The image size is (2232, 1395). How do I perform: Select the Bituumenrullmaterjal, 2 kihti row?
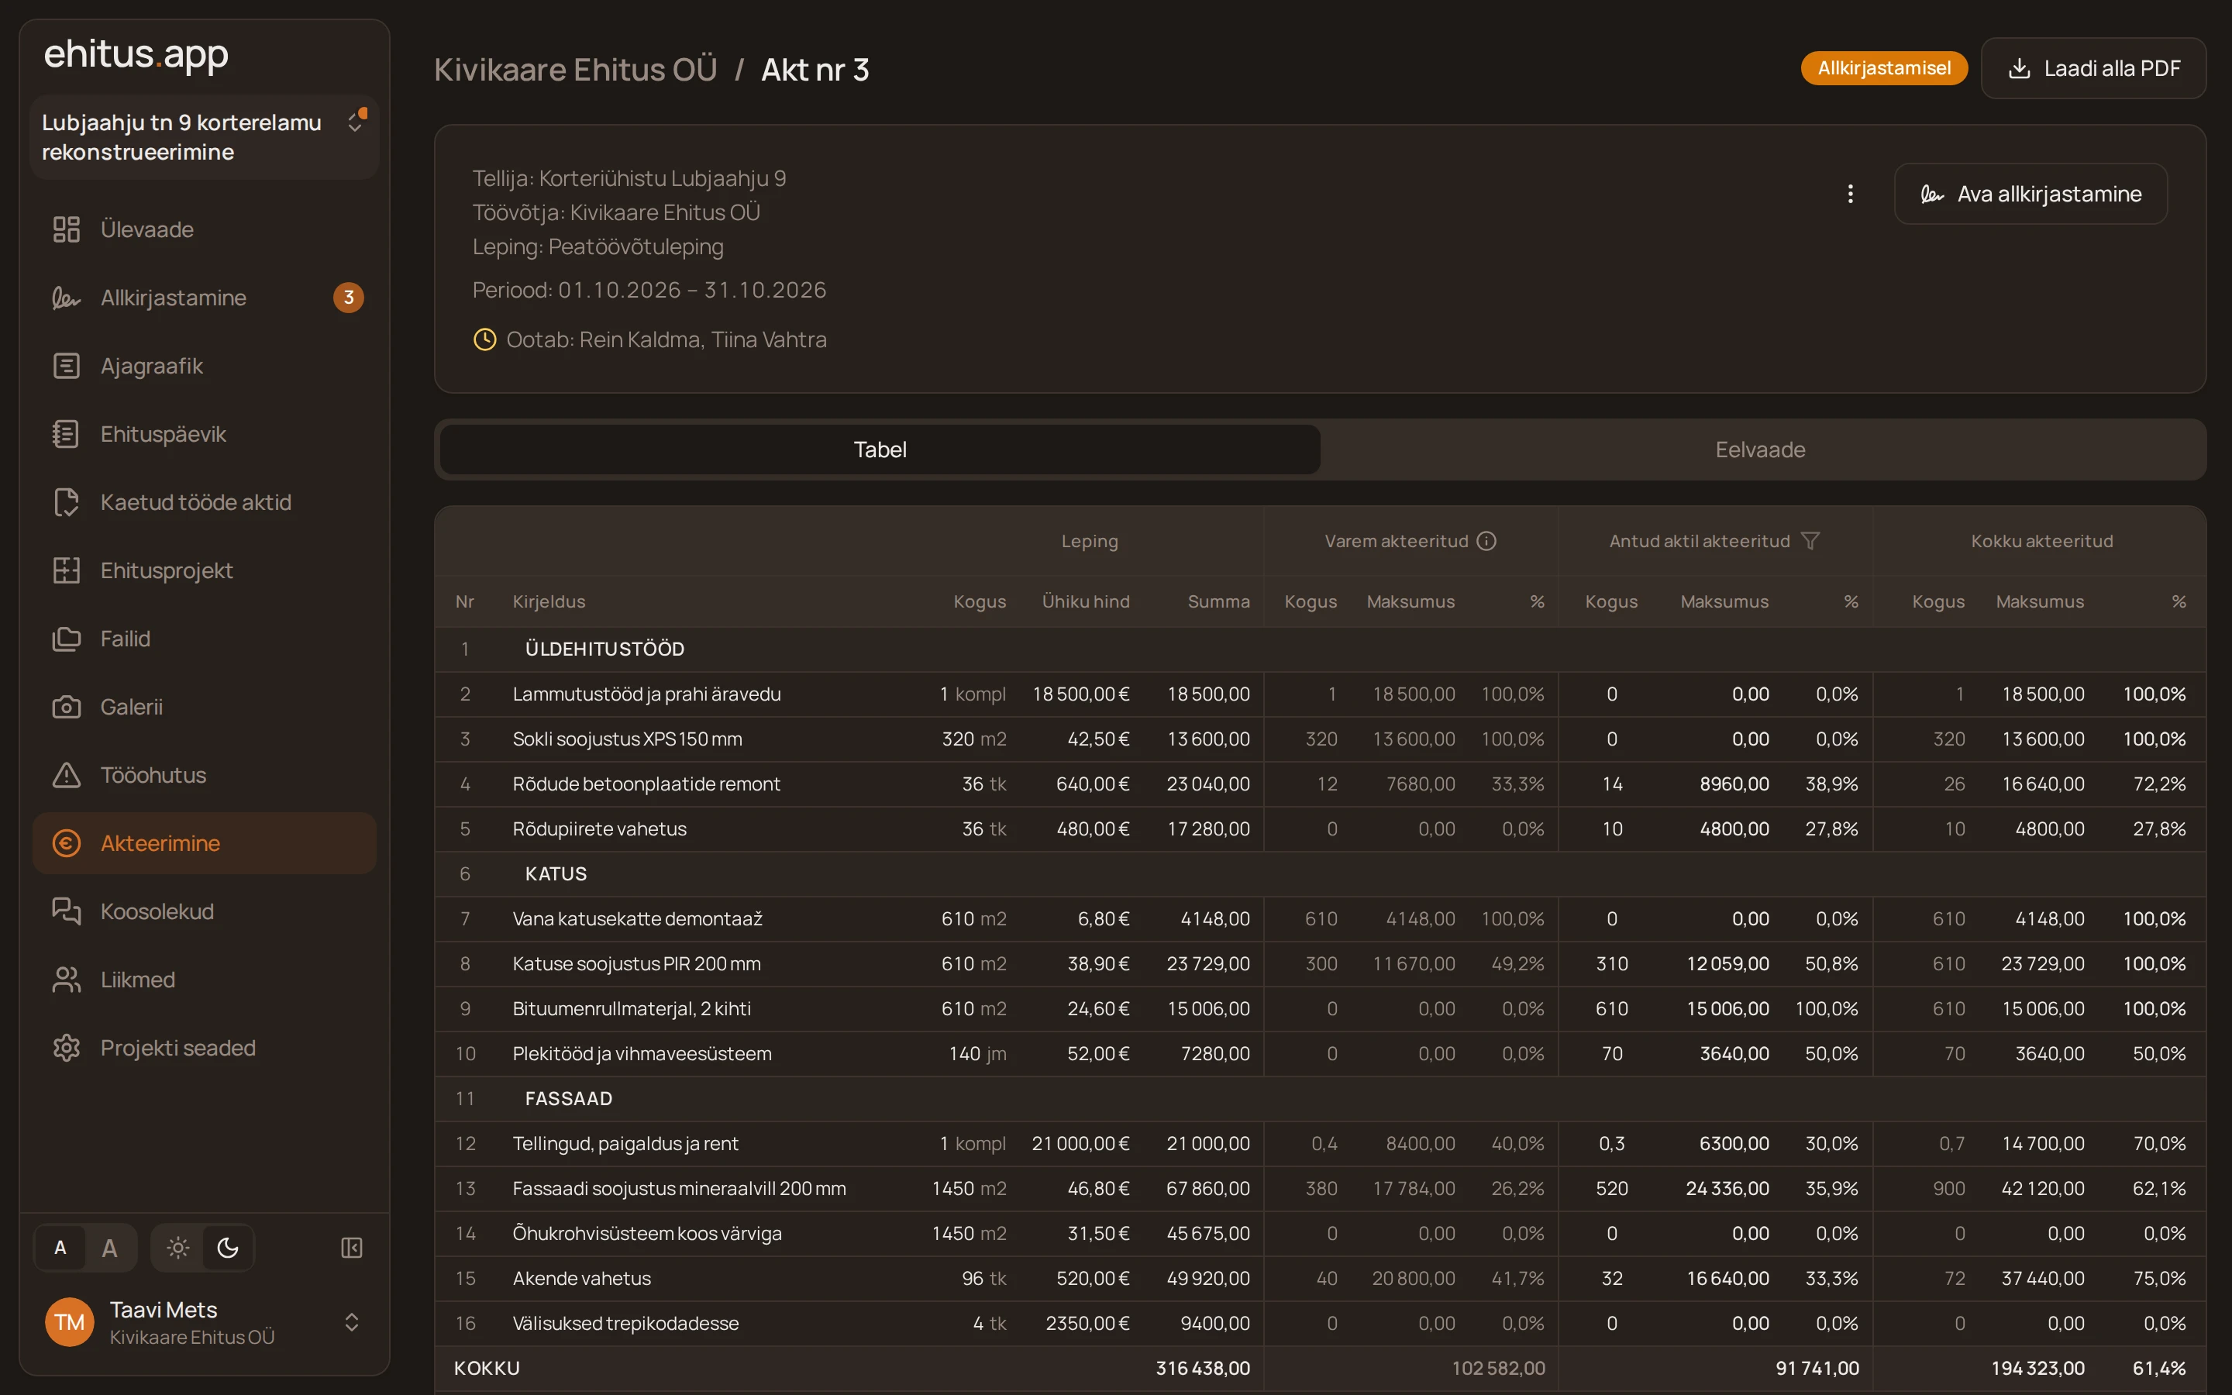(1320, 1008)
